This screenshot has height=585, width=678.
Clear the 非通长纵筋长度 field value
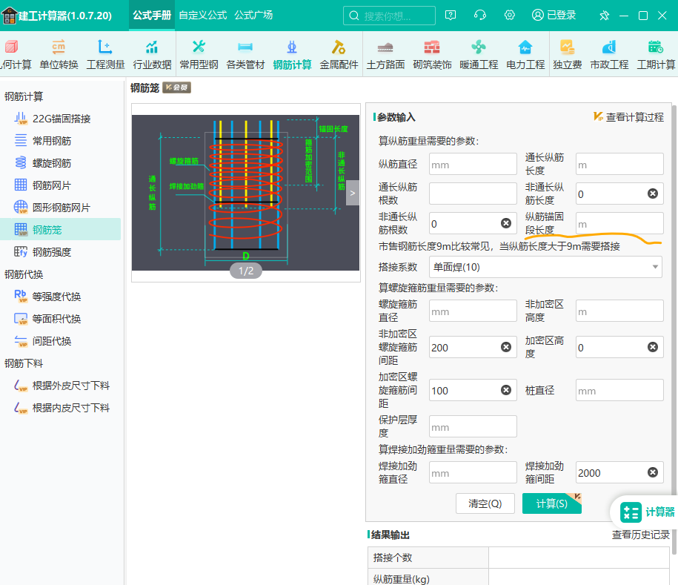click(x=653, y=194)
